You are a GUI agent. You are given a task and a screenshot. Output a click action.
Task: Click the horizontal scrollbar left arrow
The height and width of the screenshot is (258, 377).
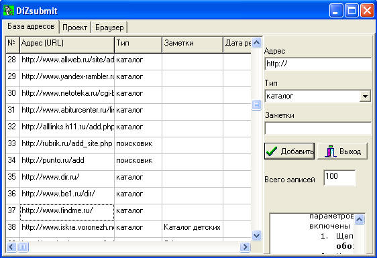click(x=11, y=247)
